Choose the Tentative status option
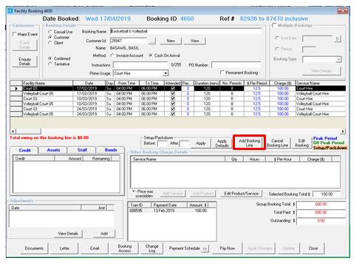362x269 pixels. (50, 64)
